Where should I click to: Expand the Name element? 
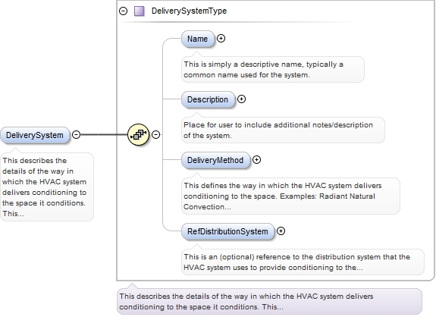(x=221, y=39)
